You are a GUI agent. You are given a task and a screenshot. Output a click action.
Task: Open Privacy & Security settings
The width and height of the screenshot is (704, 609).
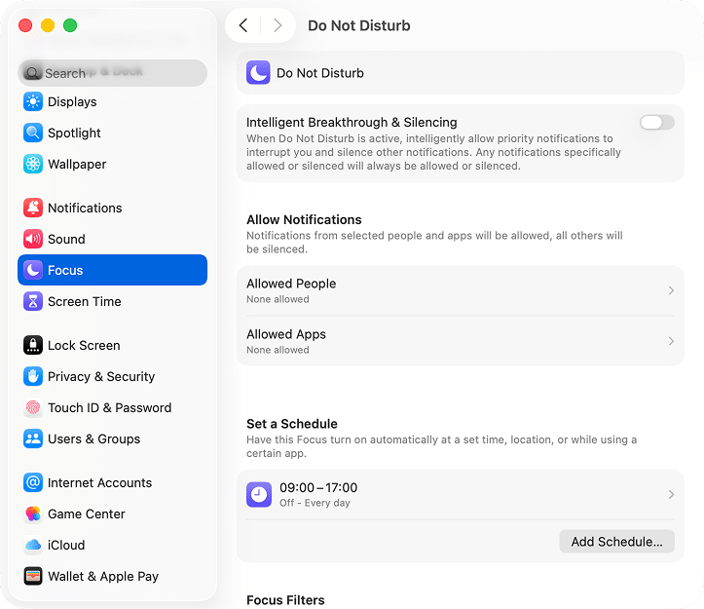[112, 376]
